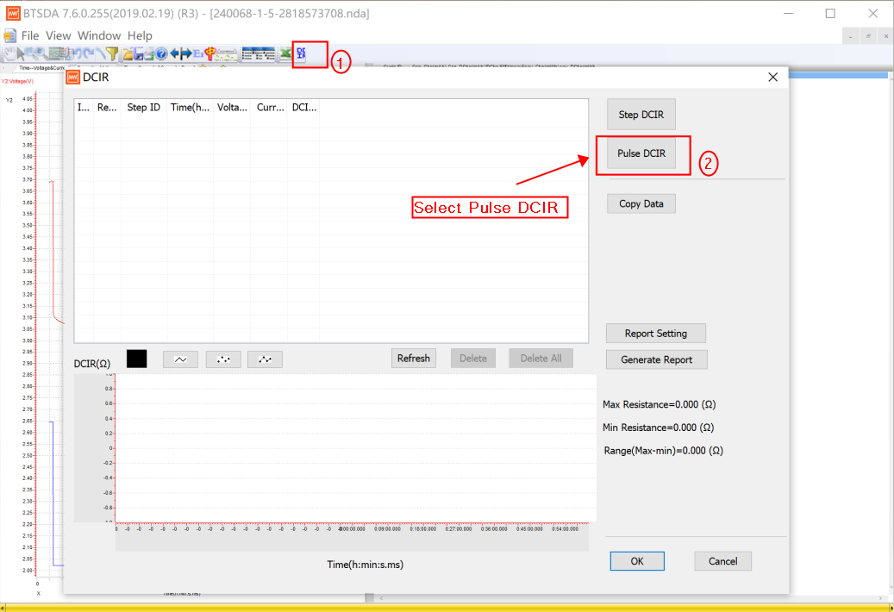The image size is (894, 612).
Task: Pick the black chart color swatch
Action: (137, 359)
